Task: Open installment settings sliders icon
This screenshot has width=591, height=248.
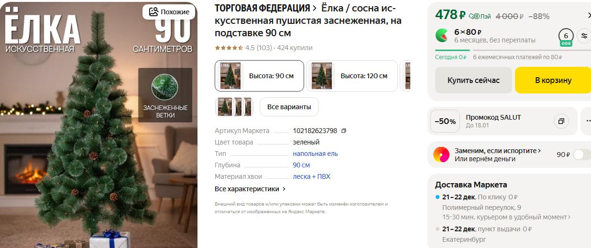Action: [x=583, y=36]
